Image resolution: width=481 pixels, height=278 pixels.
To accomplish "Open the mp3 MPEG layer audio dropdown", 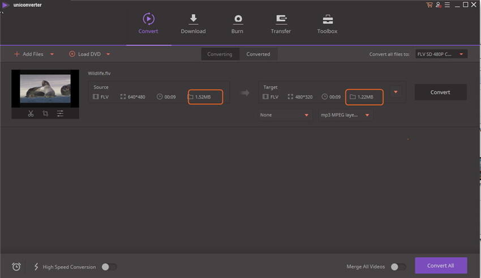I will [345, 115].
